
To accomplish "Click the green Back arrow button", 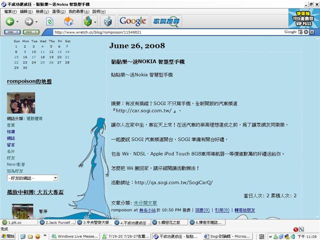I will 9,21.
